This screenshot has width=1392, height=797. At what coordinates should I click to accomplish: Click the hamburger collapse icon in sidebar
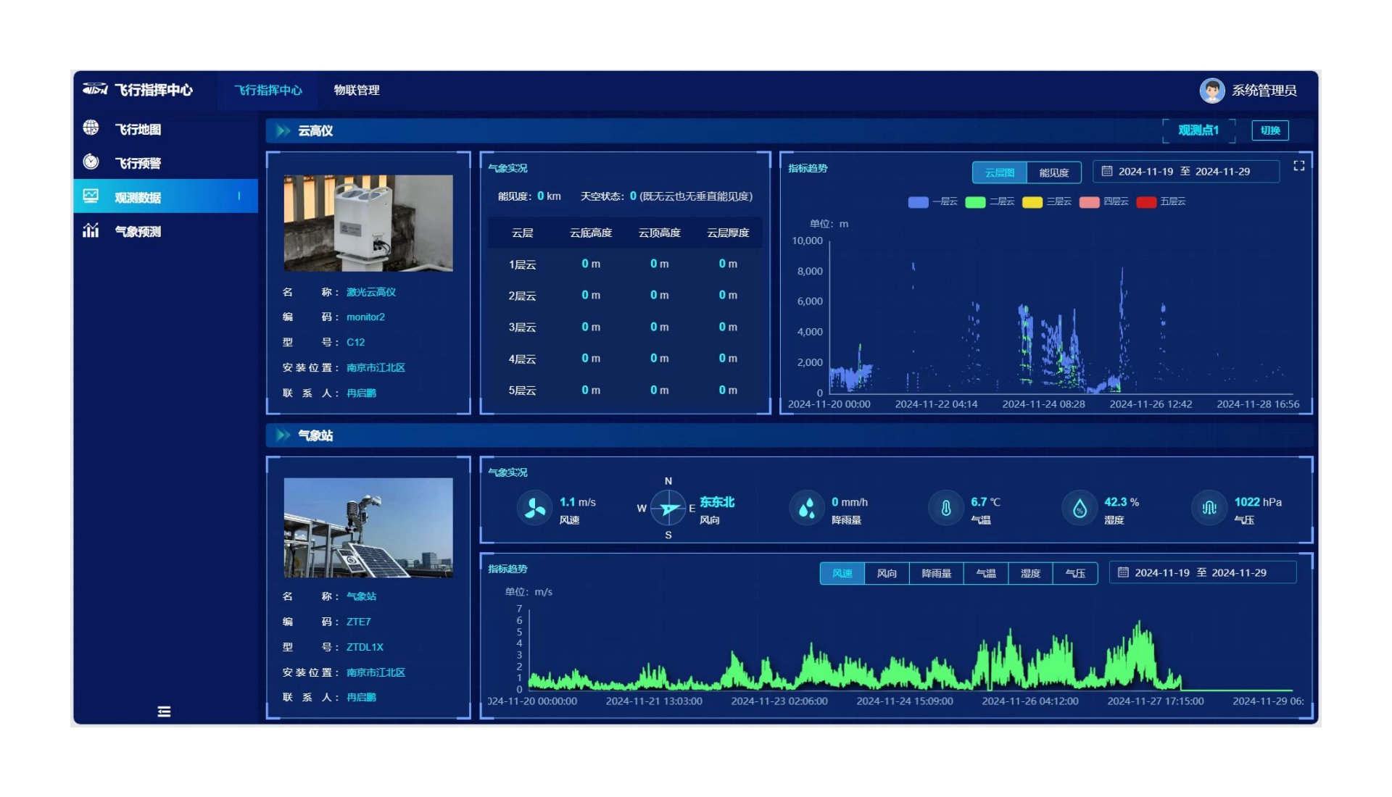(x=165, y=712)
